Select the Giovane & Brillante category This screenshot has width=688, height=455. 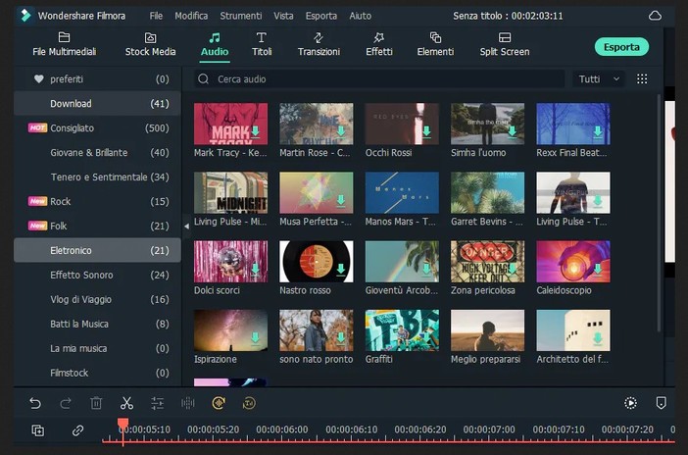click(x=97, y=153)
